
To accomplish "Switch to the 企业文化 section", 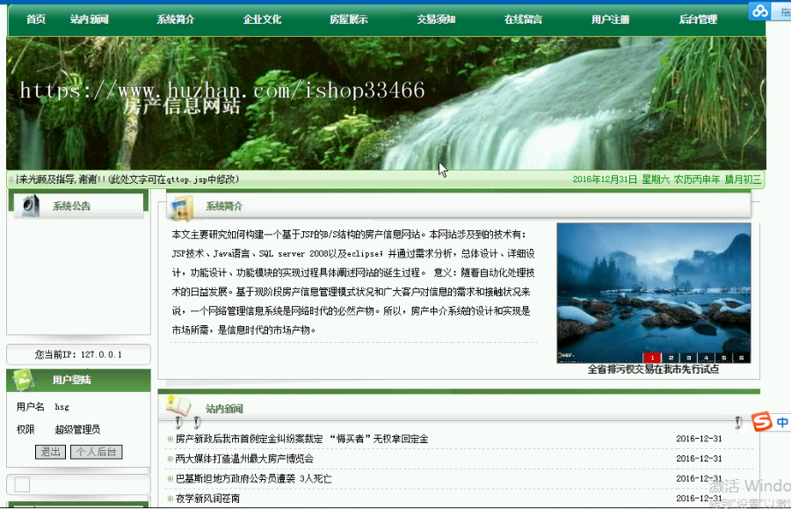I will [x=262, y=18].
